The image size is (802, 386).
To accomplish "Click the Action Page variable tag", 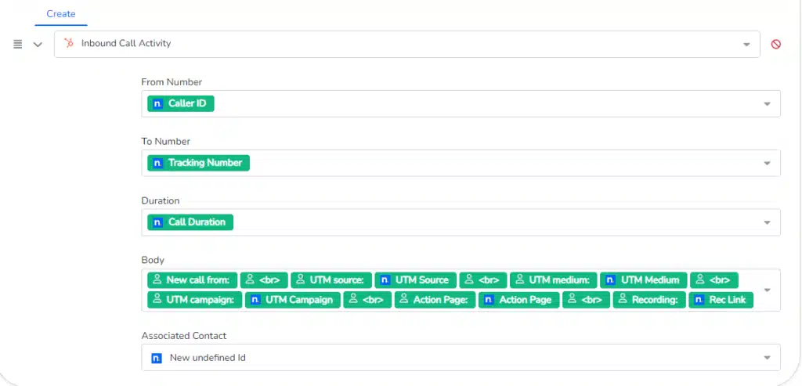I will 518,300.
